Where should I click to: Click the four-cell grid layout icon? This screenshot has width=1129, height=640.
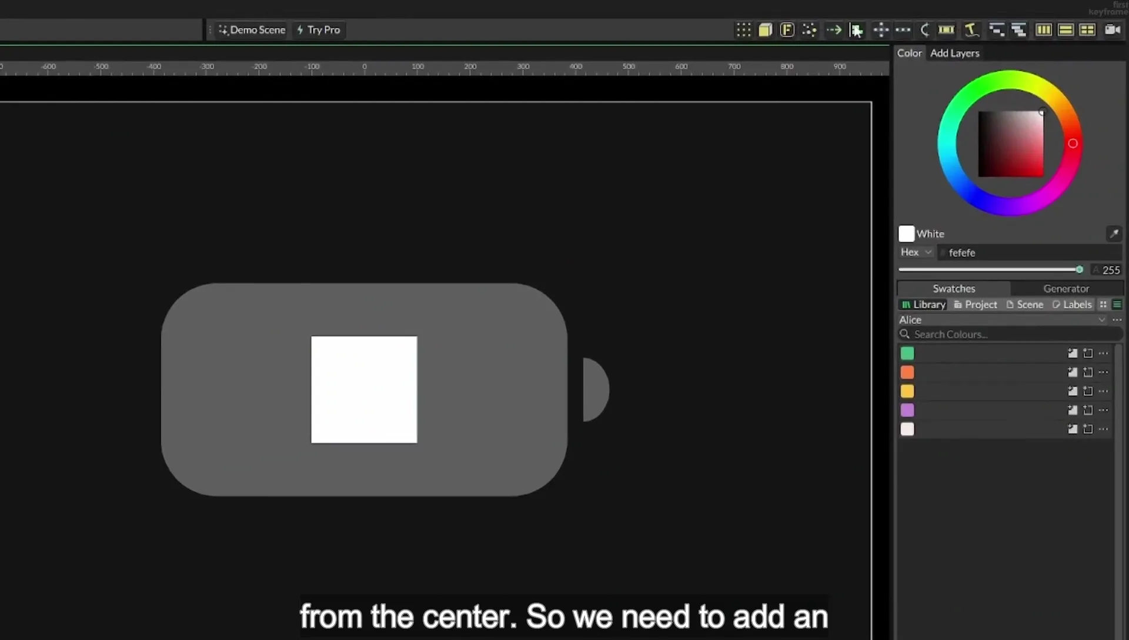click(x=1087, y=30)
